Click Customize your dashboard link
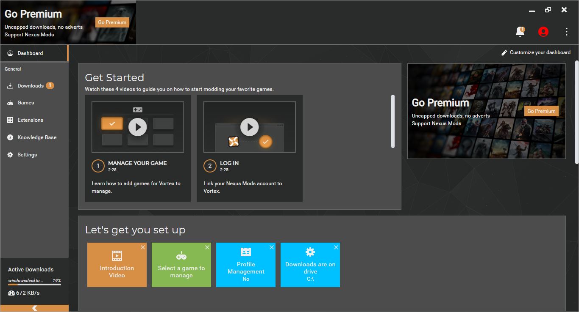This screenshot has height=312, width=579. 536,52
